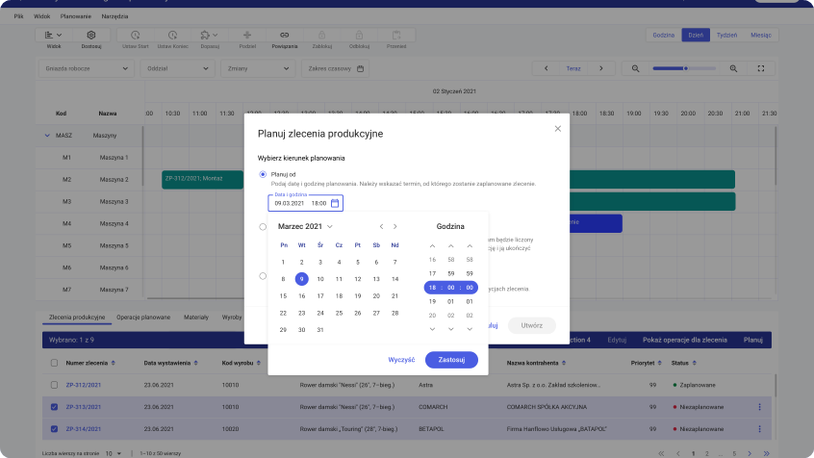The image size is (814, 458).
Task: Click the Ustaw Koniec clock icon
Action: (172, 36)
